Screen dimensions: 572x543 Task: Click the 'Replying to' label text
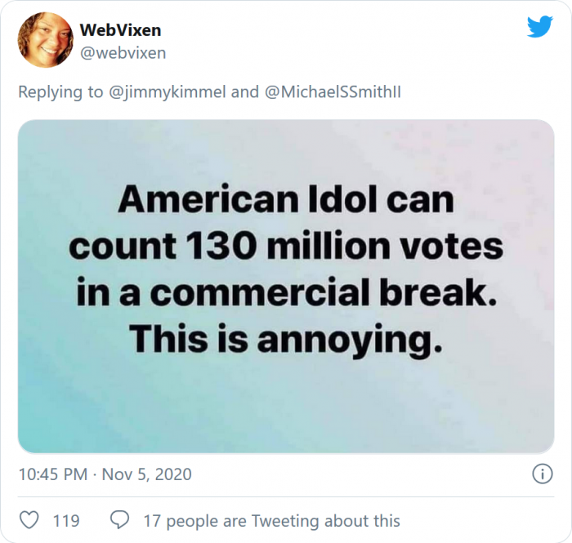coord(61,92)
